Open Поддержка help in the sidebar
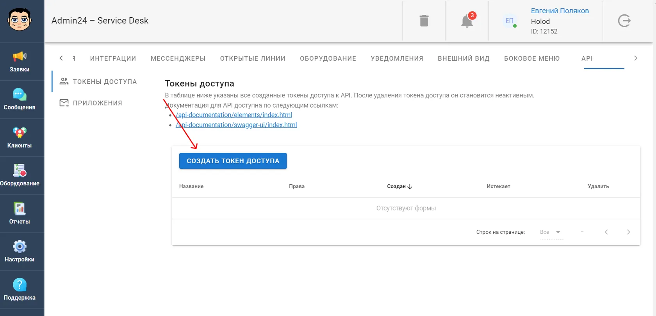 click(x=20, y=290)
